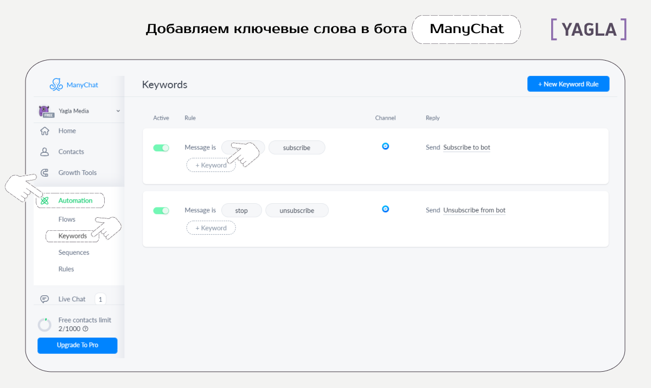The width and height of the screenshot is (651, 388).
Task: Click the Reply column header
Action: (432, 118)
